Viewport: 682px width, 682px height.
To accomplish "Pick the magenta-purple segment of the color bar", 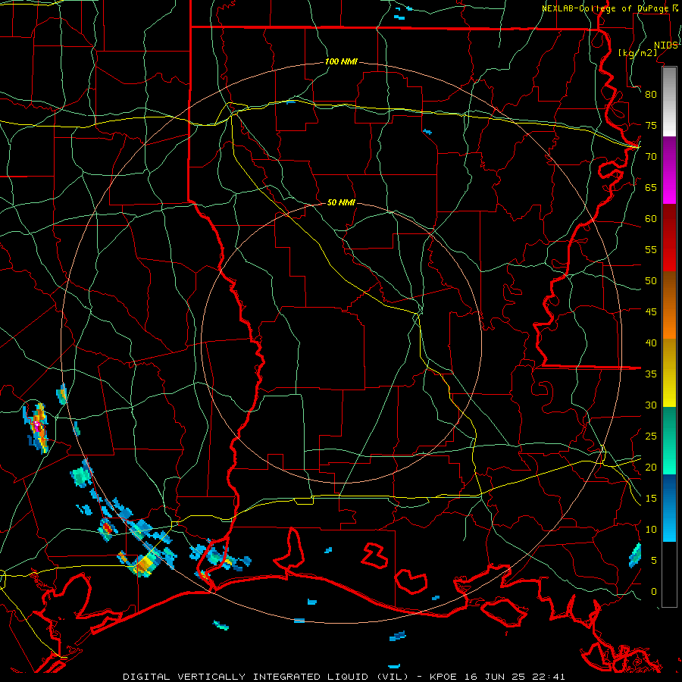I will (x=669, y=170).
